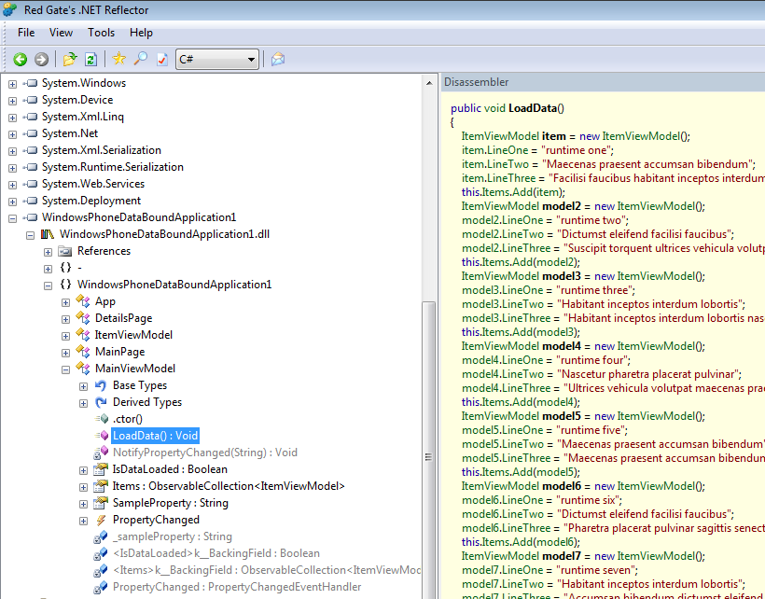This screenshot has width=765, height=599.
Task: Expand the MainPage class node
Action: point(66,352)
